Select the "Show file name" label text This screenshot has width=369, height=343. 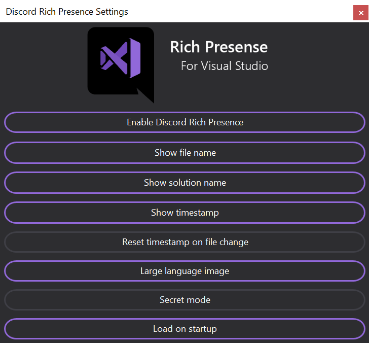185,153
